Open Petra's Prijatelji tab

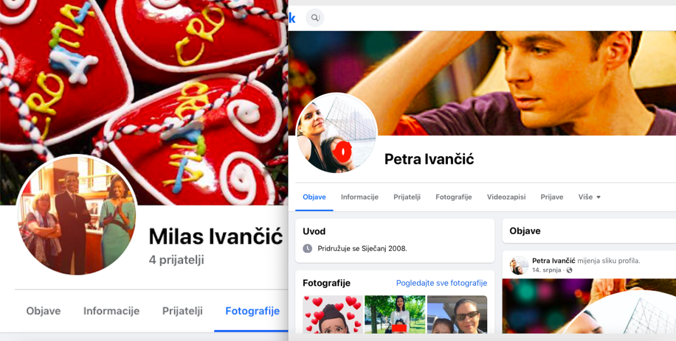[x=407, y=197]
